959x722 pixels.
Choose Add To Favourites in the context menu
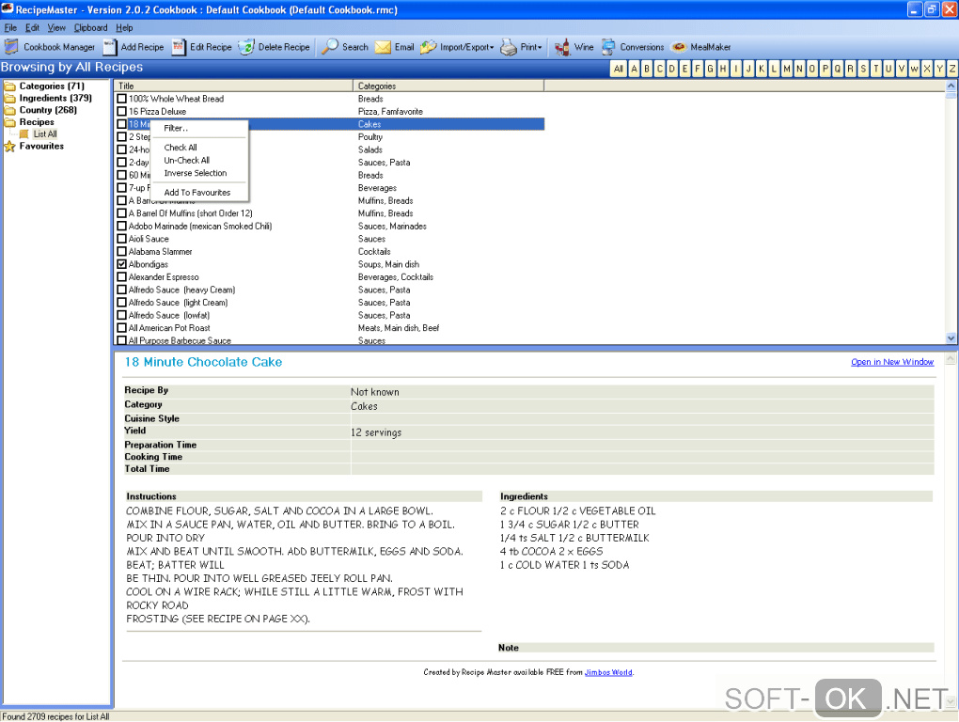(x=199, y=193)
